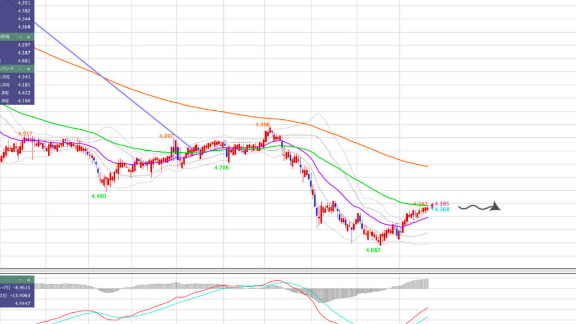Click the 4.917 high price label

pyautogui.click(x=25, y=134)
